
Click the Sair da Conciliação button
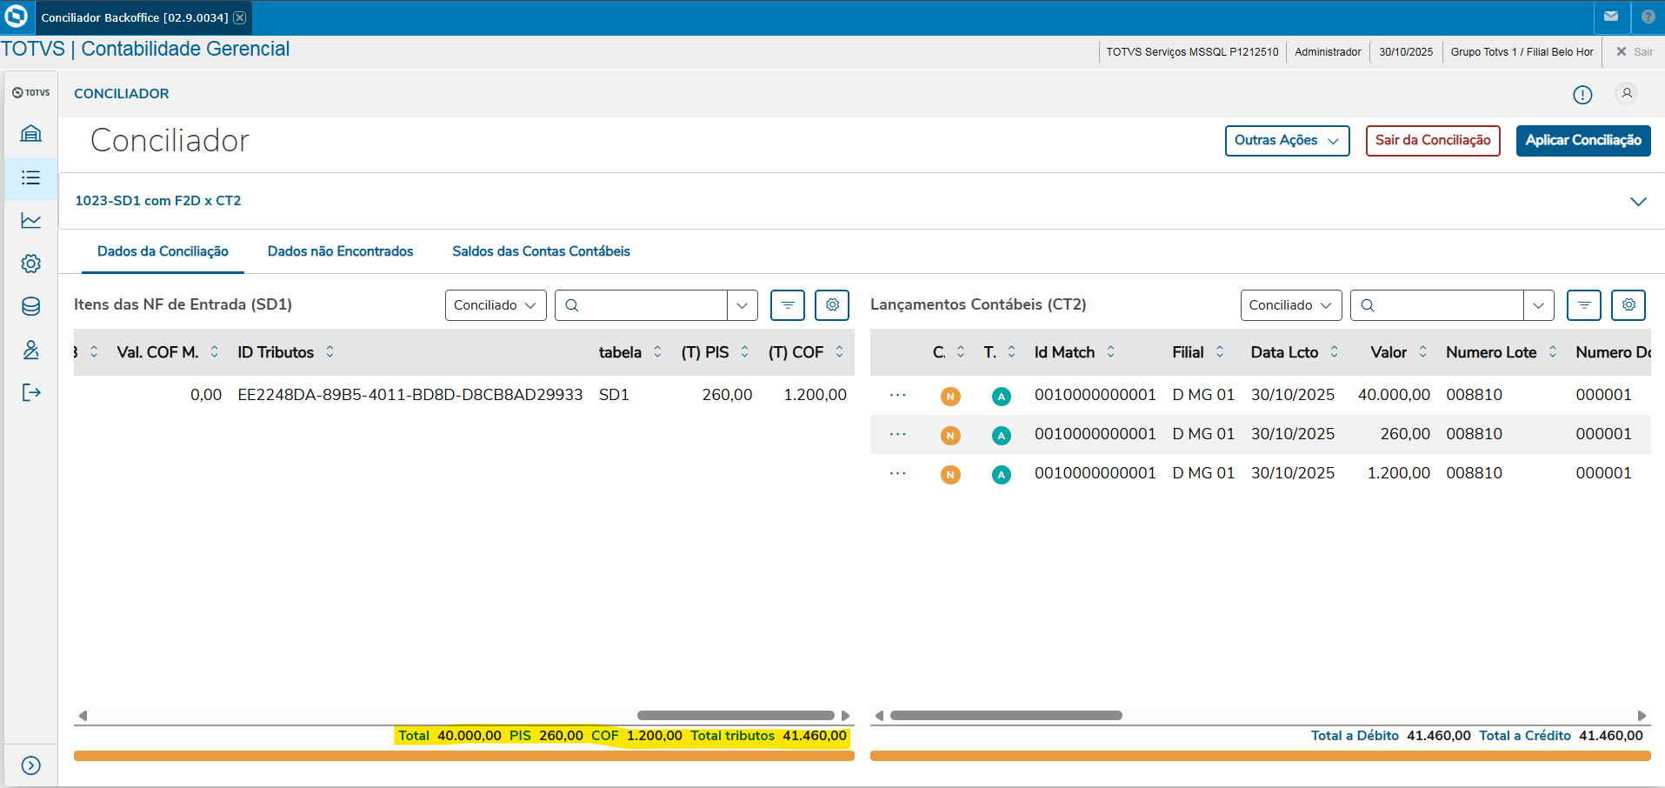point(1433,141)
